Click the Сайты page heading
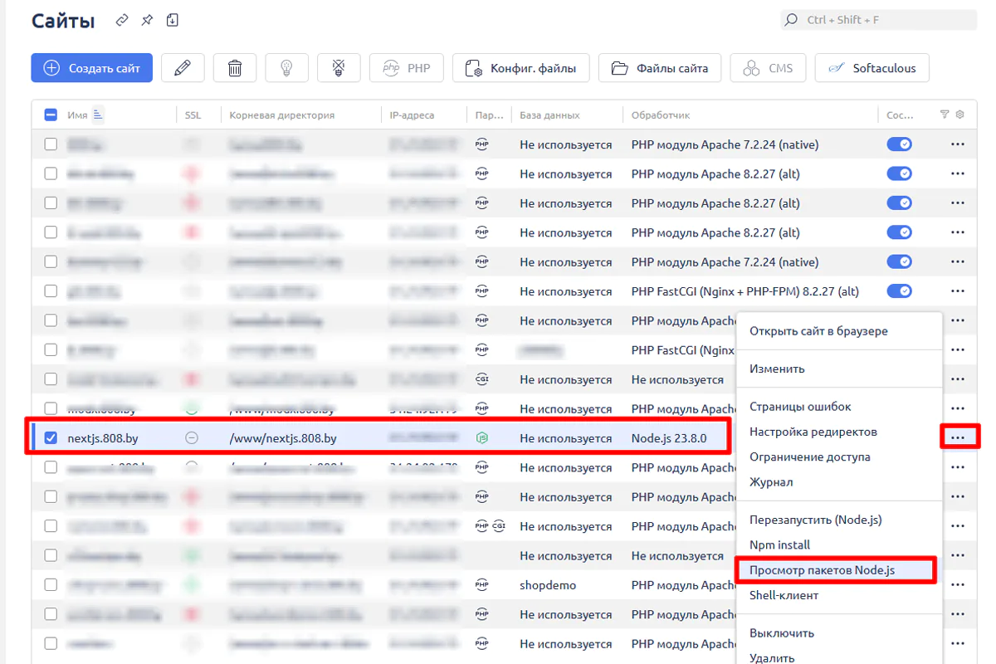This screenshot has height=664, width=996. pyautogui.click(x=63, y=21)
